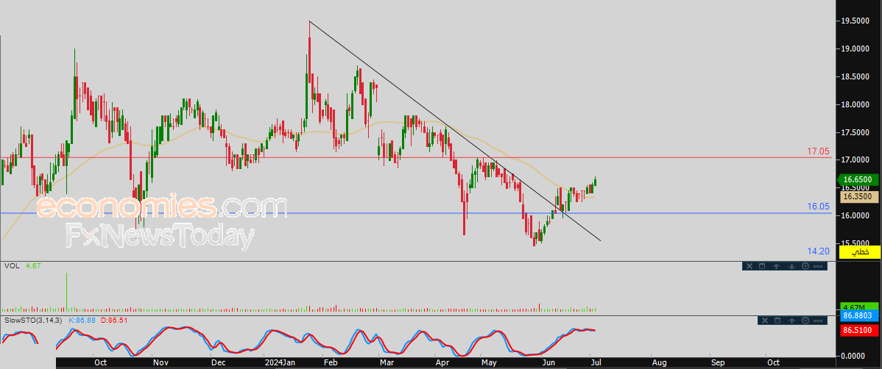Click the Sep date on time axis
882x369 pixels.
717,363
